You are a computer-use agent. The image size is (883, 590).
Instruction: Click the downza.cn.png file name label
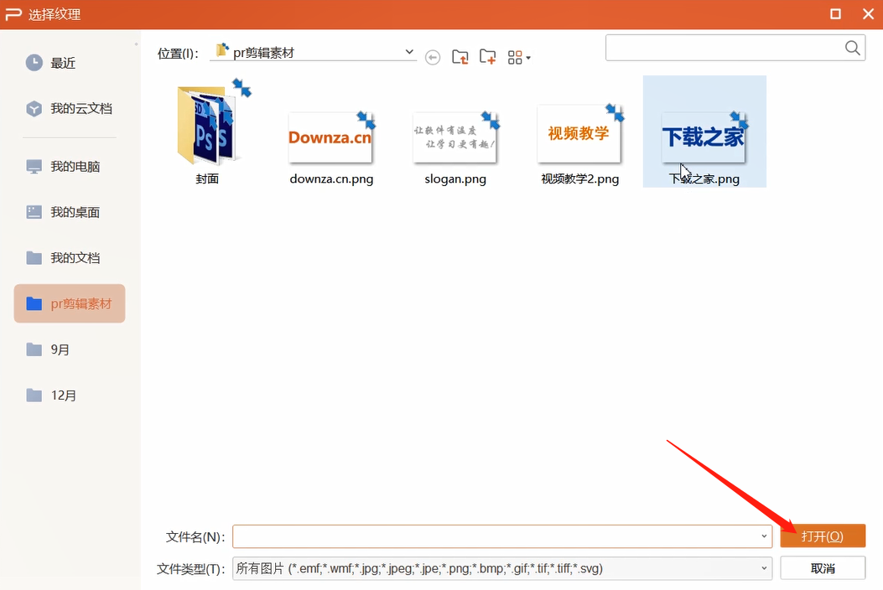331,179
